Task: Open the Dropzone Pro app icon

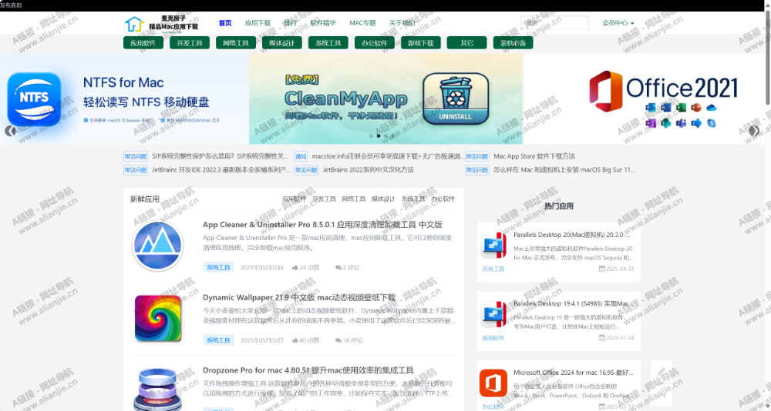Action: (x=158, y=390)
